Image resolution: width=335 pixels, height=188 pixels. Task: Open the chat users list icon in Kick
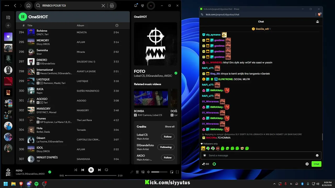(317, 22)
